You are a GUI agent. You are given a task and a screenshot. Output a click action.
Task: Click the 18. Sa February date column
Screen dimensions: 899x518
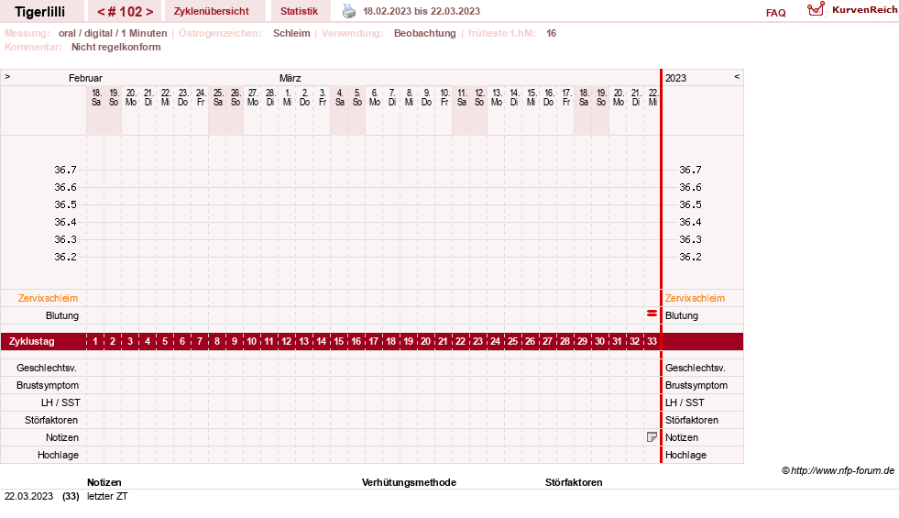95,97
